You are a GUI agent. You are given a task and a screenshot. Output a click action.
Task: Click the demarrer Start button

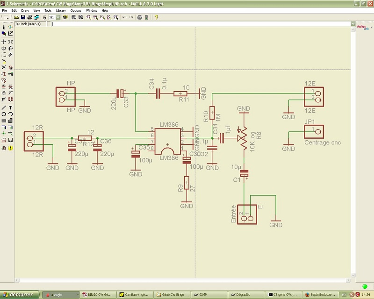point(20,295)
